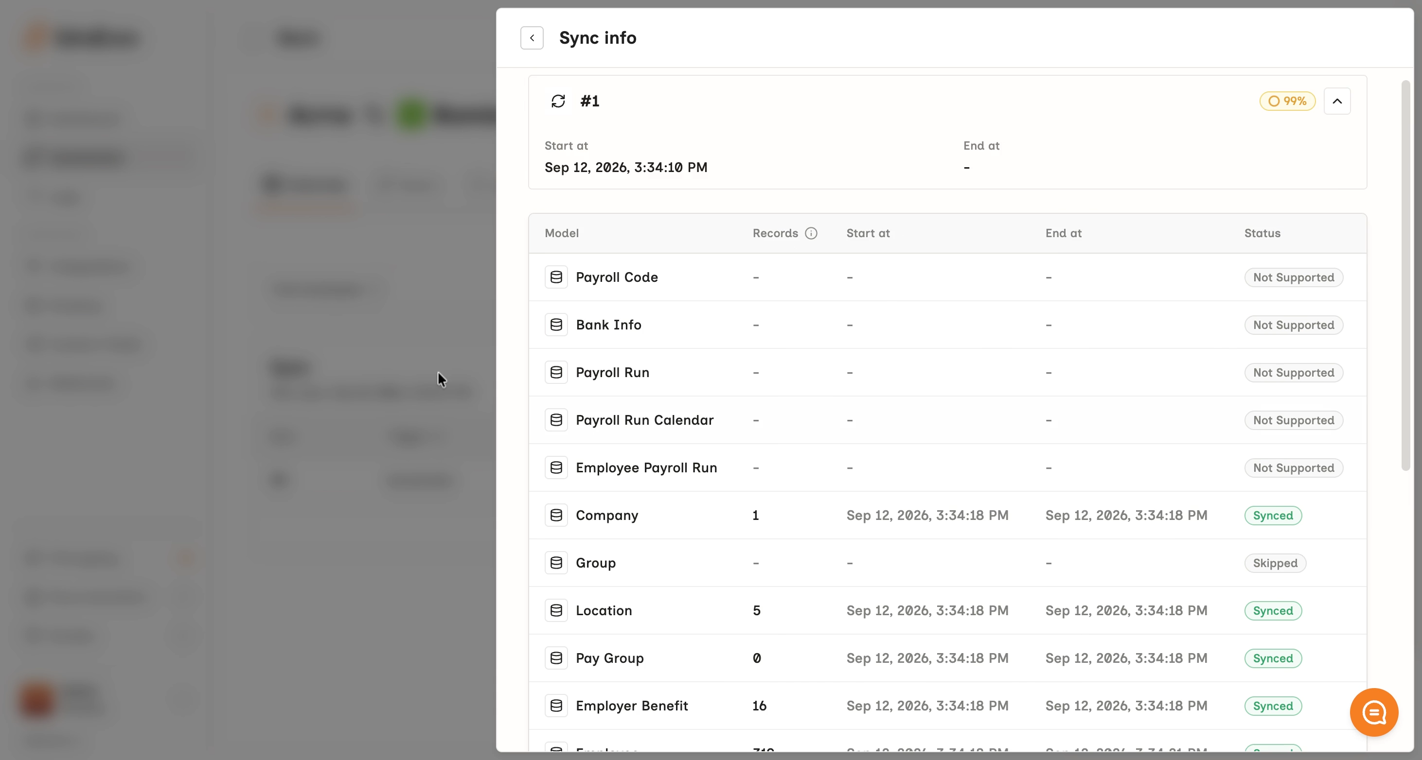The image size is (1422, 760).
Task: Click the Pay Group record count 0
Action: (757, 658)
